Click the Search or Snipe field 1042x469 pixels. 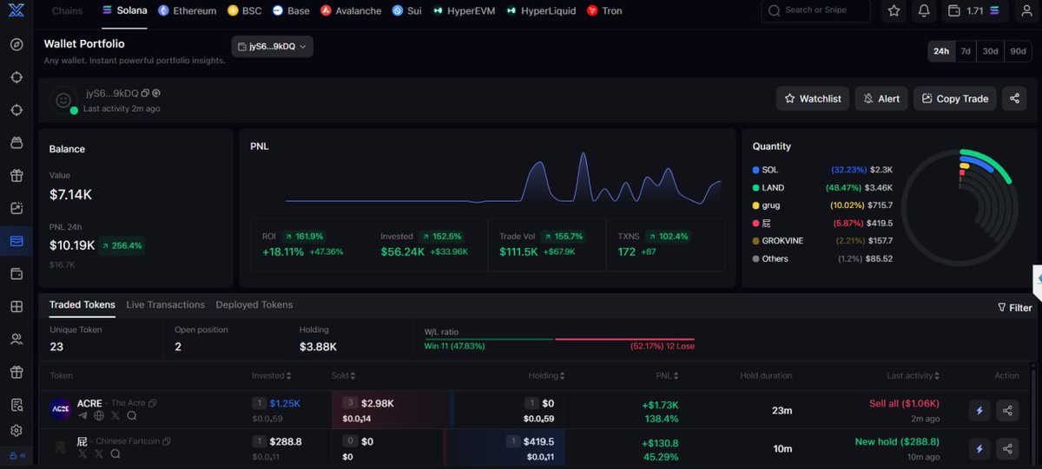(x=816, y=11)
